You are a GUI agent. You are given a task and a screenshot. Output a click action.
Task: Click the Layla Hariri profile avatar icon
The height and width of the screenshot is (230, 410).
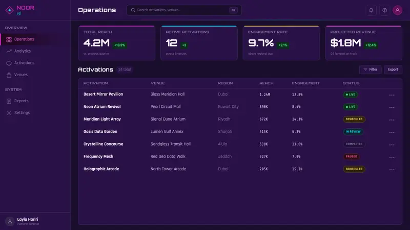[x=10, y=222]
